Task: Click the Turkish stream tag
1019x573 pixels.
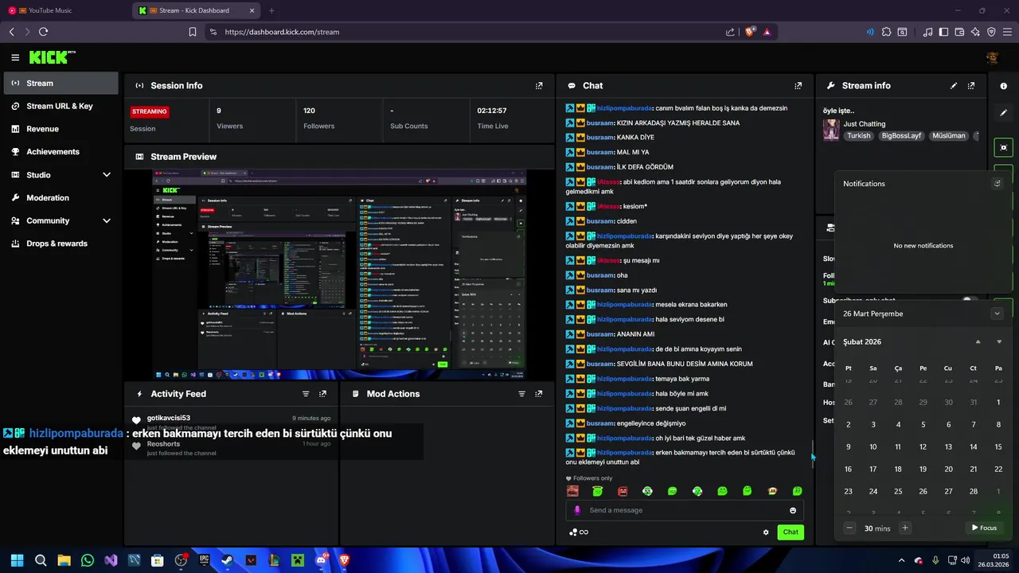Action: pos(858,136)
